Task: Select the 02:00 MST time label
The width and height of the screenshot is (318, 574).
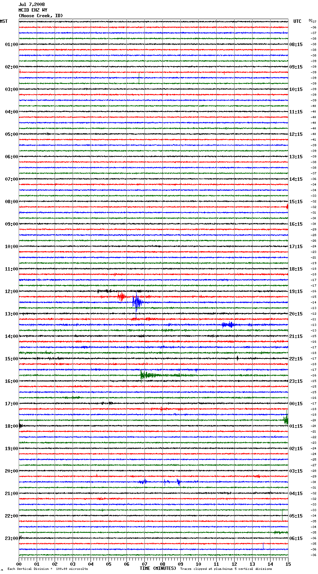Action: [12, 67]
